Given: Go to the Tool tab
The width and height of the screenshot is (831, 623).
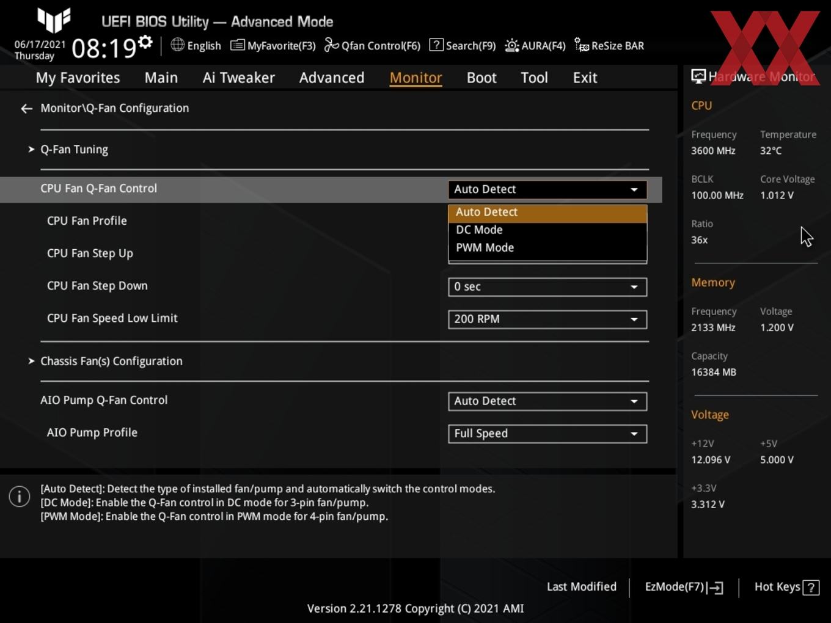Looking at the screenshot, I should coord(534,78).
